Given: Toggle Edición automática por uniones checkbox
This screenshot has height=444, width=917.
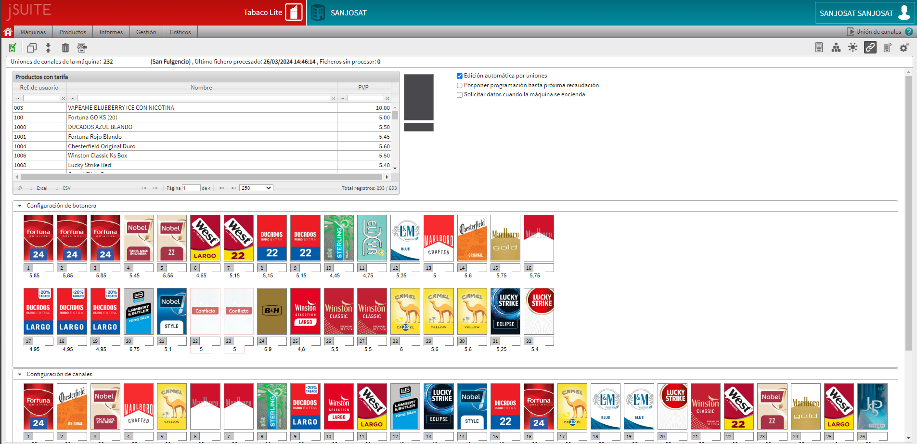Looking at the screenshot, I should point(459,76).
